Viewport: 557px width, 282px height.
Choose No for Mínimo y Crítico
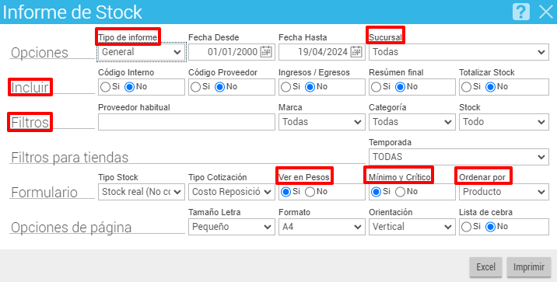401,192
